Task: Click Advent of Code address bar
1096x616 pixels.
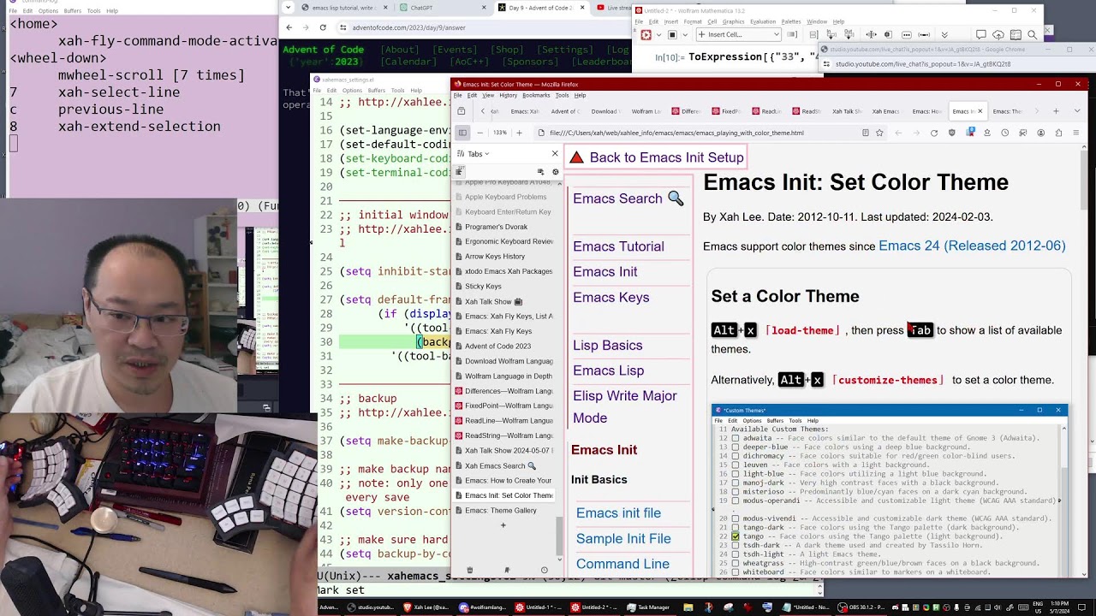Action: 408,27
